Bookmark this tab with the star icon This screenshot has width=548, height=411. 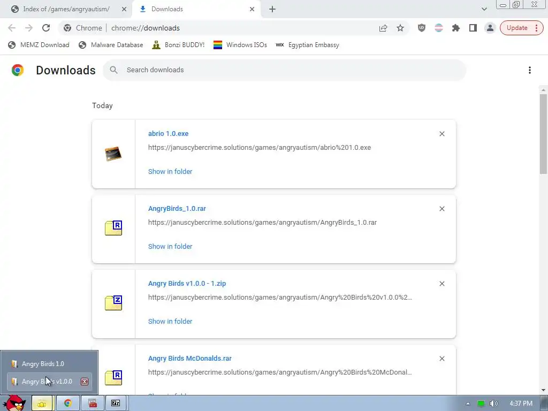(x=400, y=28)
